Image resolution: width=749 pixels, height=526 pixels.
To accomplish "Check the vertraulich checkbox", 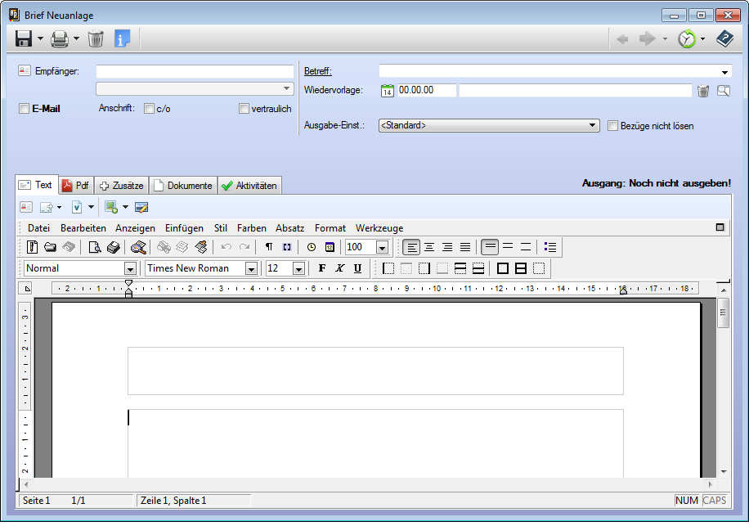I will click(x=244, y=109).
